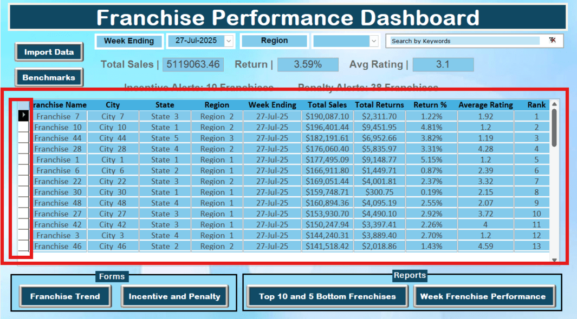
Task: Open the Incentive and Penalty form
Action: click(x=174, y=296)
